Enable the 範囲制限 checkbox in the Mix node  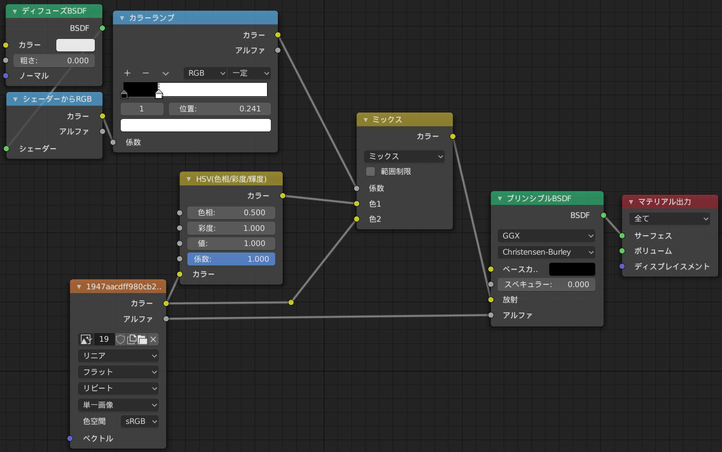370,171
